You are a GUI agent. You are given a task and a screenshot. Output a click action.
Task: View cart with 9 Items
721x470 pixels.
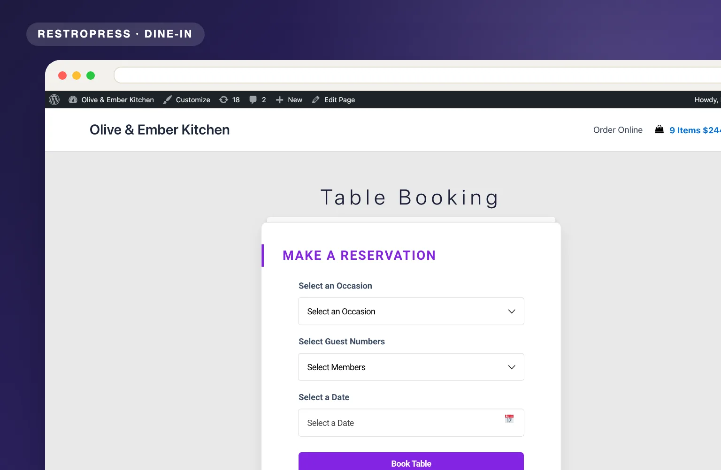tap(695, 130)
